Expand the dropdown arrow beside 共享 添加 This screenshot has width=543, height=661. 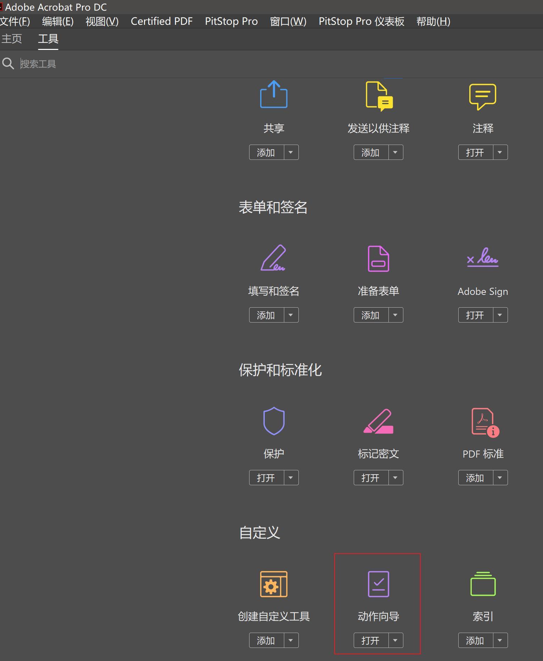[x=291, y=152]
